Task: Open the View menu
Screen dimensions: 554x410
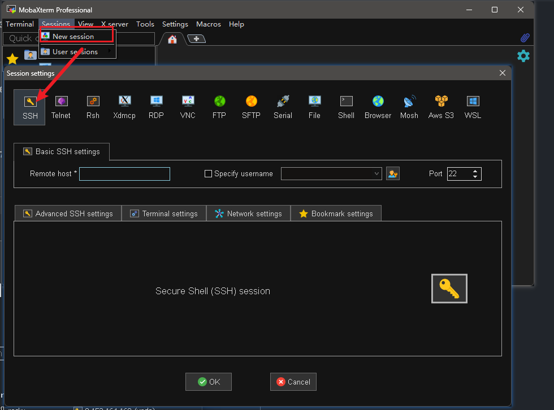Action: tap(85, 24)
